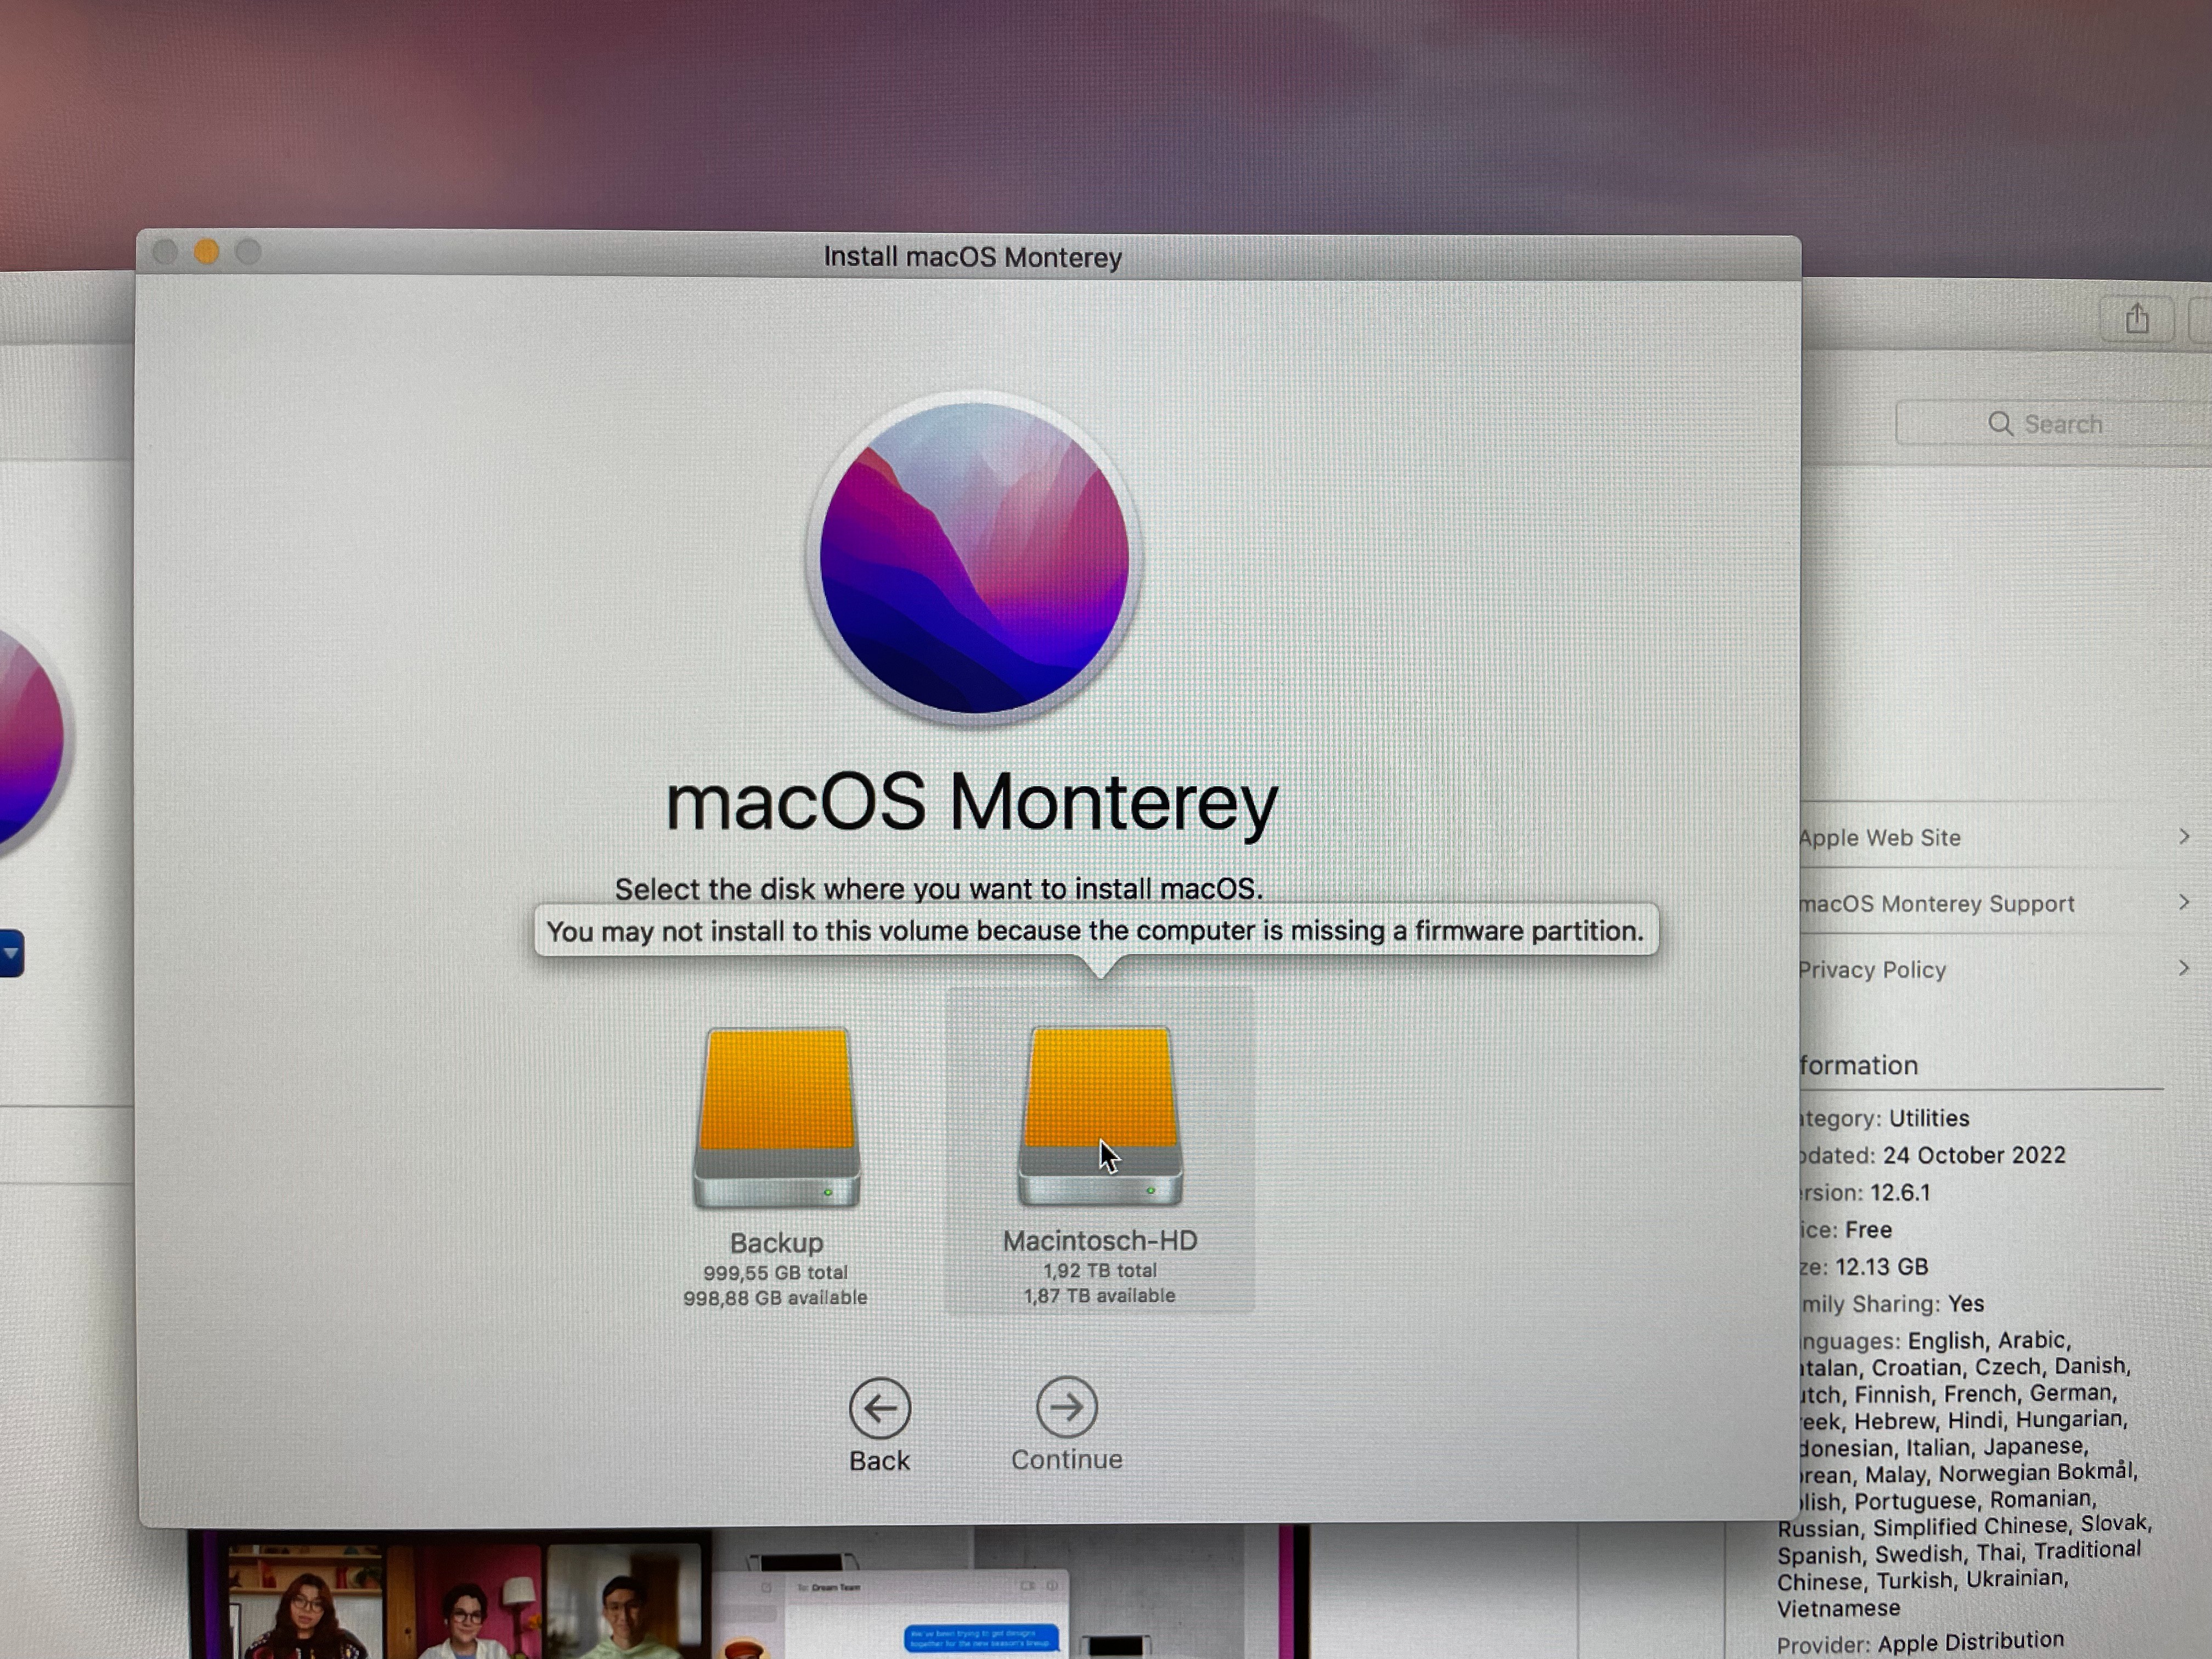Open the blue dropdown arrow at left edge

[x=10, y=953]
